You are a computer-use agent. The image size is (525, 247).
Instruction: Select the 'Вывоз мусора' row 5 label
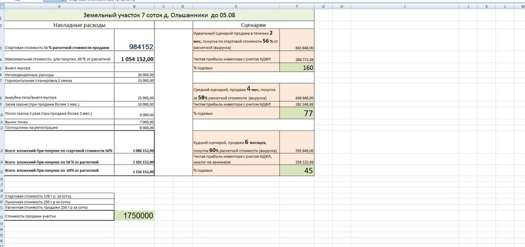point(59,68)
